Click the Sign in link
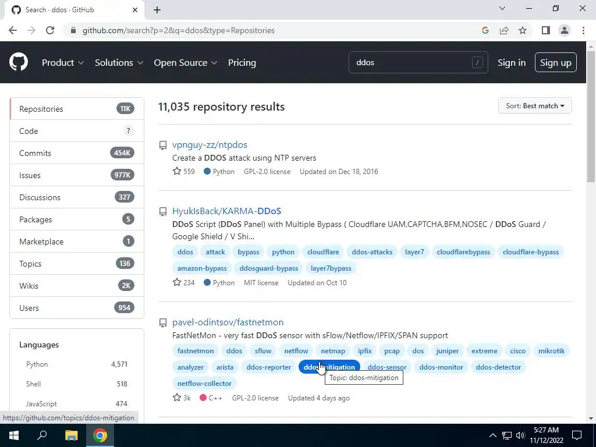596x447 pixels. pyautogui.click(x=512, y=62)
